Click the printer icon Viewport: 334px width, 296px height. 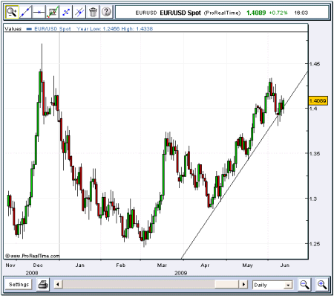point(43,284)
